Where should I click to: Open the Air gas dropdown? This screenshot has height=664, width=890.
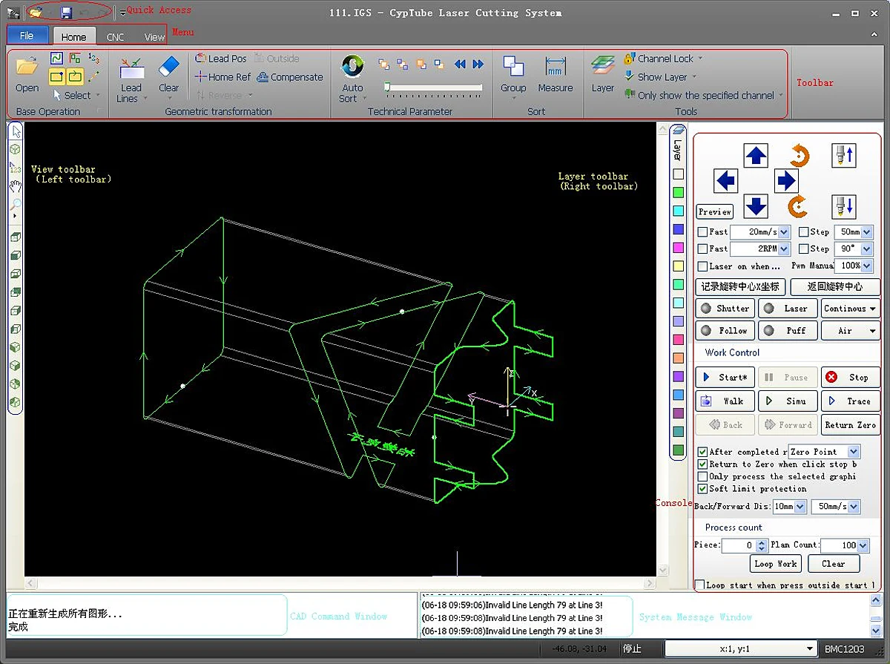click(x=850, y=331)
